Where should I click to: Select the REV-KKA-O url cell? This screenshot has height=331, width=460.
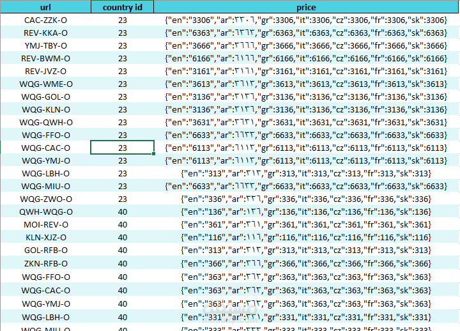45,33
